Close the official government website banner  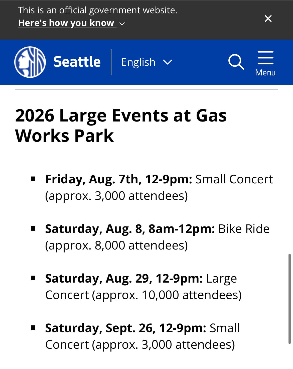(x=268, y=19)
